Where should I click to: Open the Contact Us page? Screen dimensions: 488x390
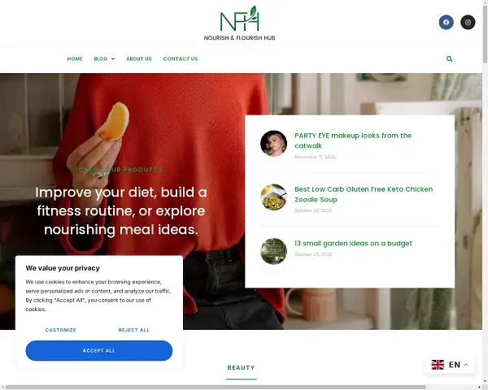(x=181, y=58)
